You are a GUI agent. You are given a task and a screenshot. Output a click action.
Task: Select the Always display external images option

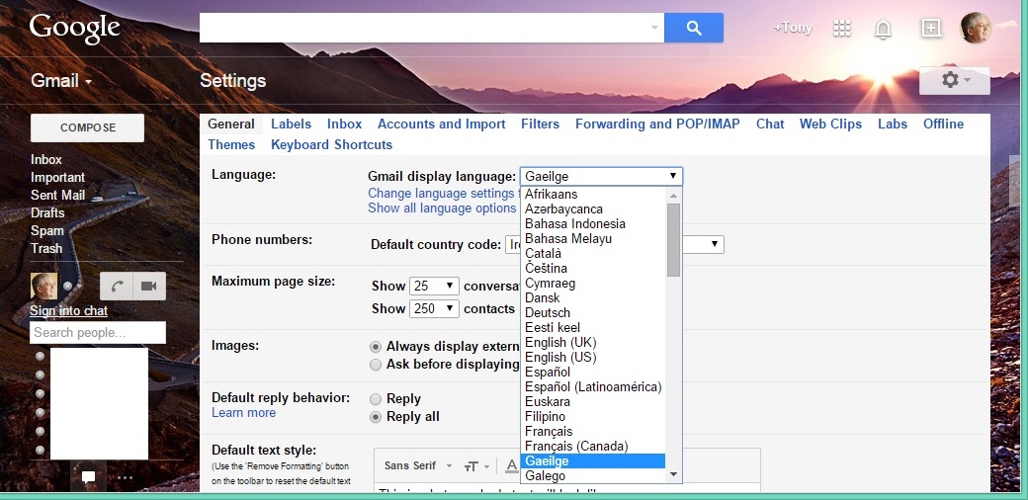pyautogui.click(x=376, y=347)
